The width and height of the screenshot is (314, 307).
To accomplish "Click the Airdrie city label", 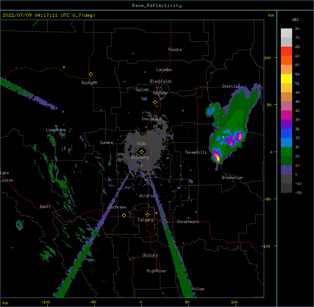I will point(147,196).
